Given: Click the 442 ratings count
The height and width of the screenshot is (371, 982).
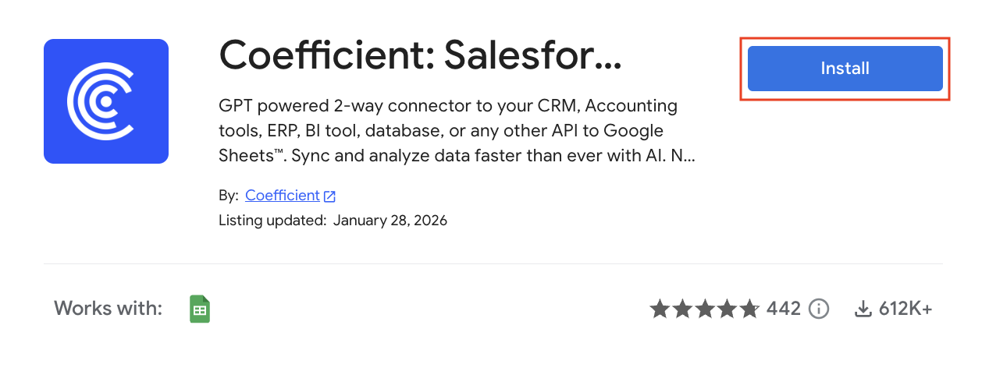Looking at the screenshot, I should coord(784,309).
